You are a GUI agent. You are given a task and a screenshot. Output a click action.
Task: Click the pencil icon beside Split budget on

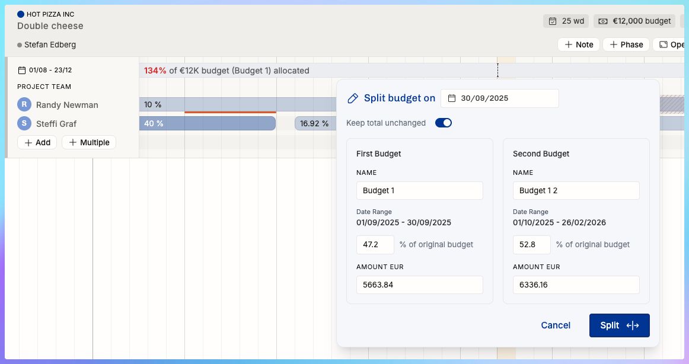(x=353, y=98)
